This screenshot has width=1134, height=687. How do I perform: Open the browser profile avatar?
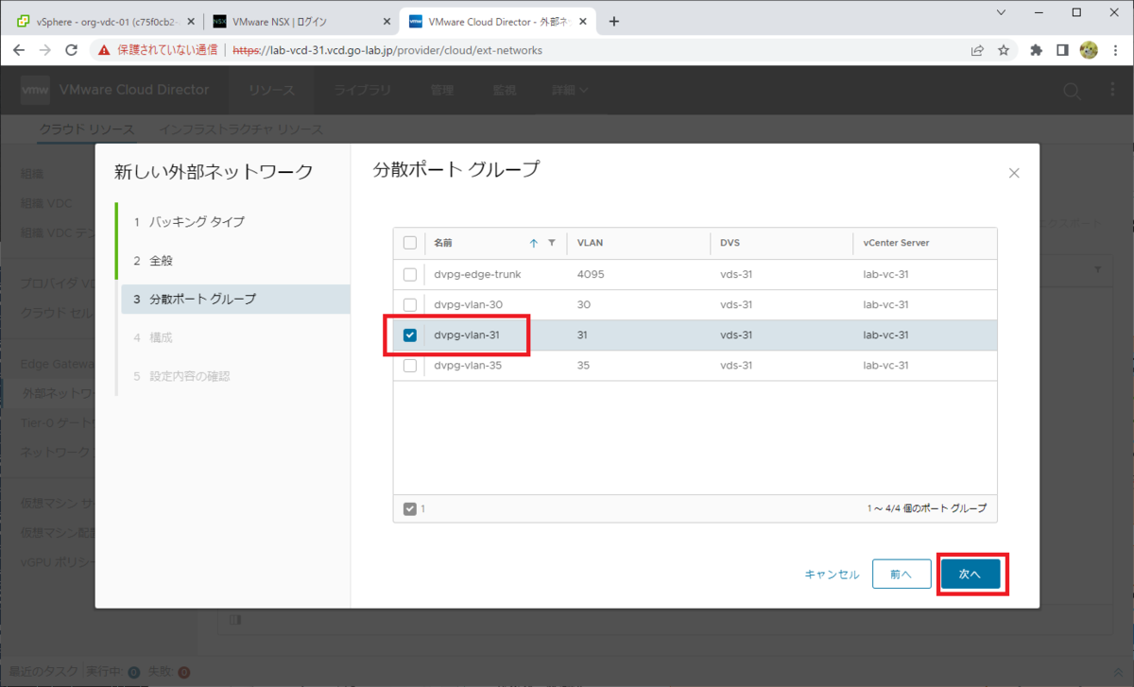pyautogui.click(x=1089, y=50)
